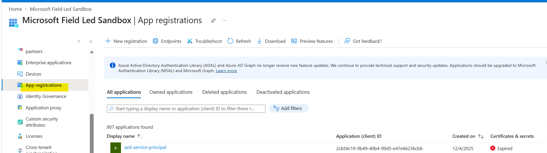The width and height of the screenshot is (547, 153).
Task: Click azd-service-principal avatar tile
Action: 116,148
